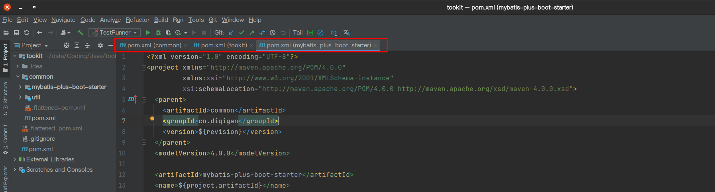Click Expand All in Project panel
Viewport: 715px width, 192px height.
click(x=77, y=45)
